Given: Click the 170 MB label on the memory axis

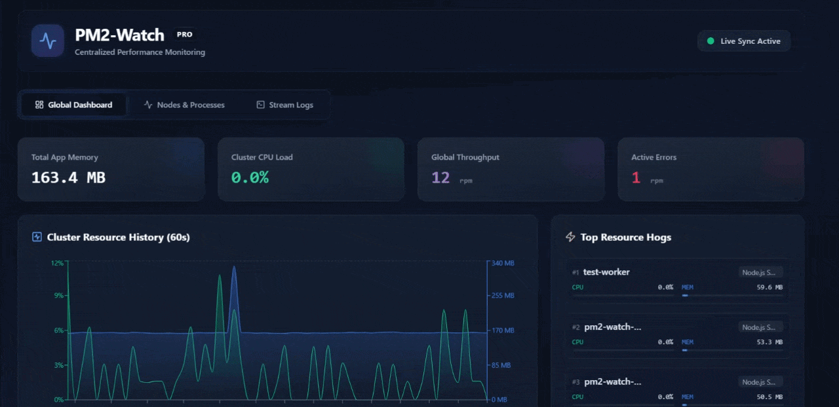Looking at the screenshot, I should (x=503, y=330).
